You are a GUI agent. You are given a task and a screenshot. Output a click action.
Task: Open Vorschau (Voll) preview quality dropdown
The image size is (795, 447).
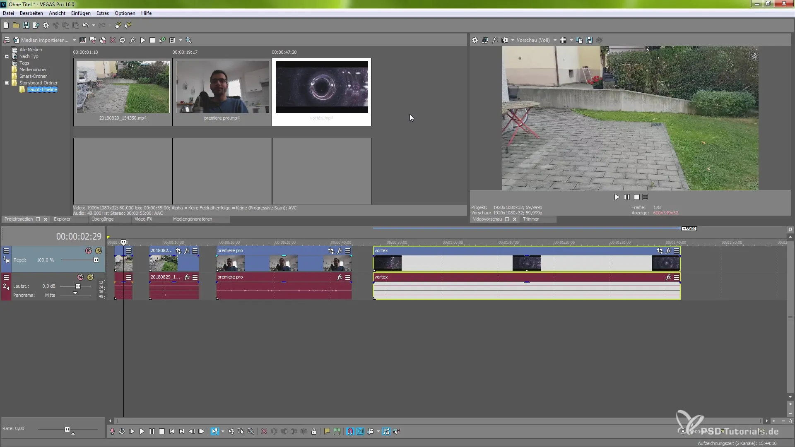[x=536, y=40]
